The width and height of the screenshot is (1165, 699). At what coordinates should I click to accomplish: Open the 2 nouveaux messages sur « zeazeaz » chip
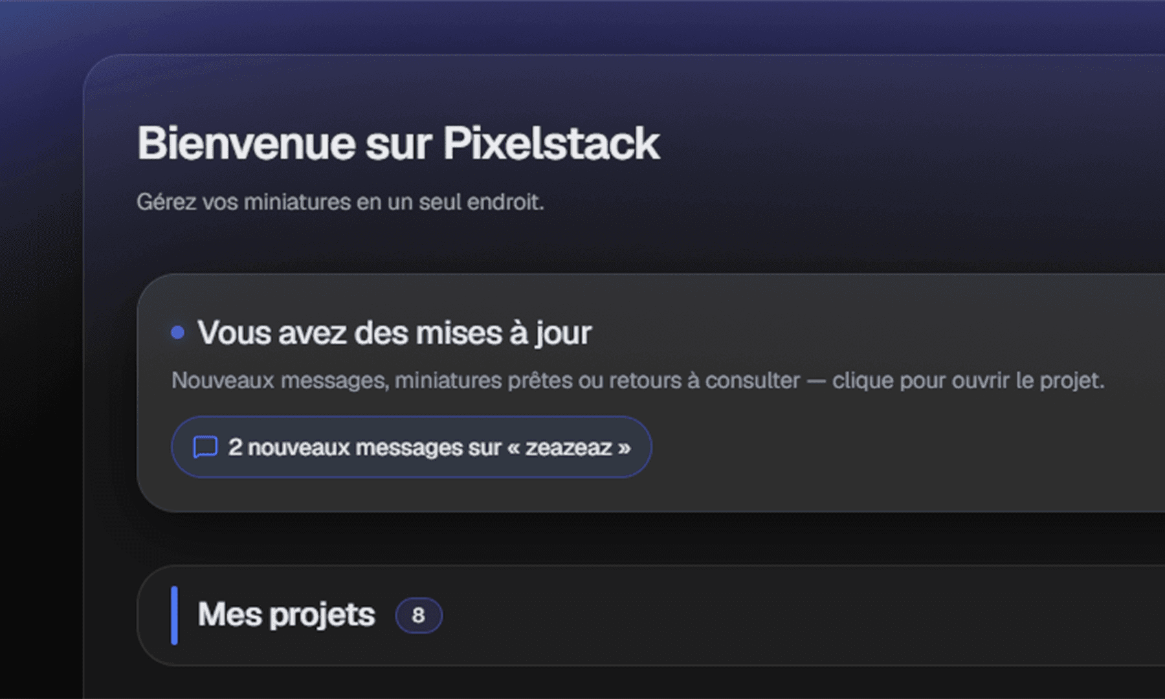click(x=411, y=447)
